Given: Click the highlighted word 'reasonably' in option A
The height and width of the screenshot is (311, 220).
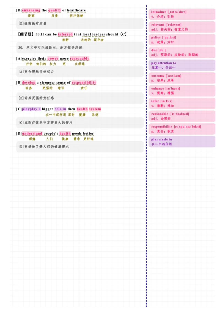Looking at the screenshot, I should click(79, 59).
